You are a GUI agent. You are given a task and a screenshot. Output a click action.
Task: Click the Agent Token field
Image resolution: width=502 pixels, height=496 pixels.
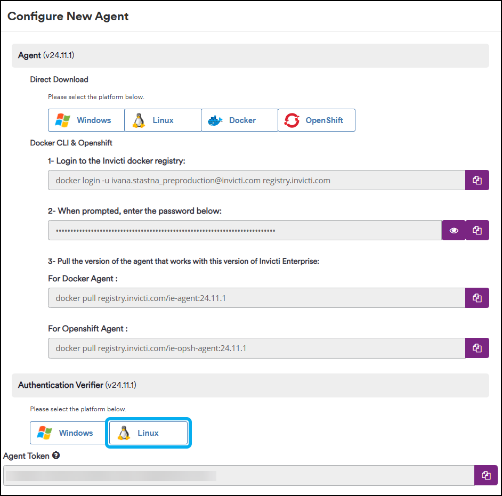pos(239,475)
